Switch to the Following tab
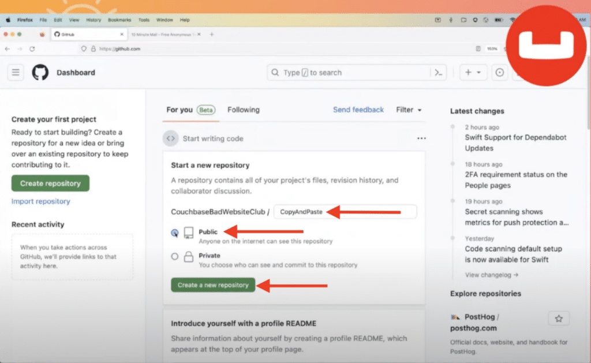The height and width of the screenshot is (363, 591). tap(244, 110)
